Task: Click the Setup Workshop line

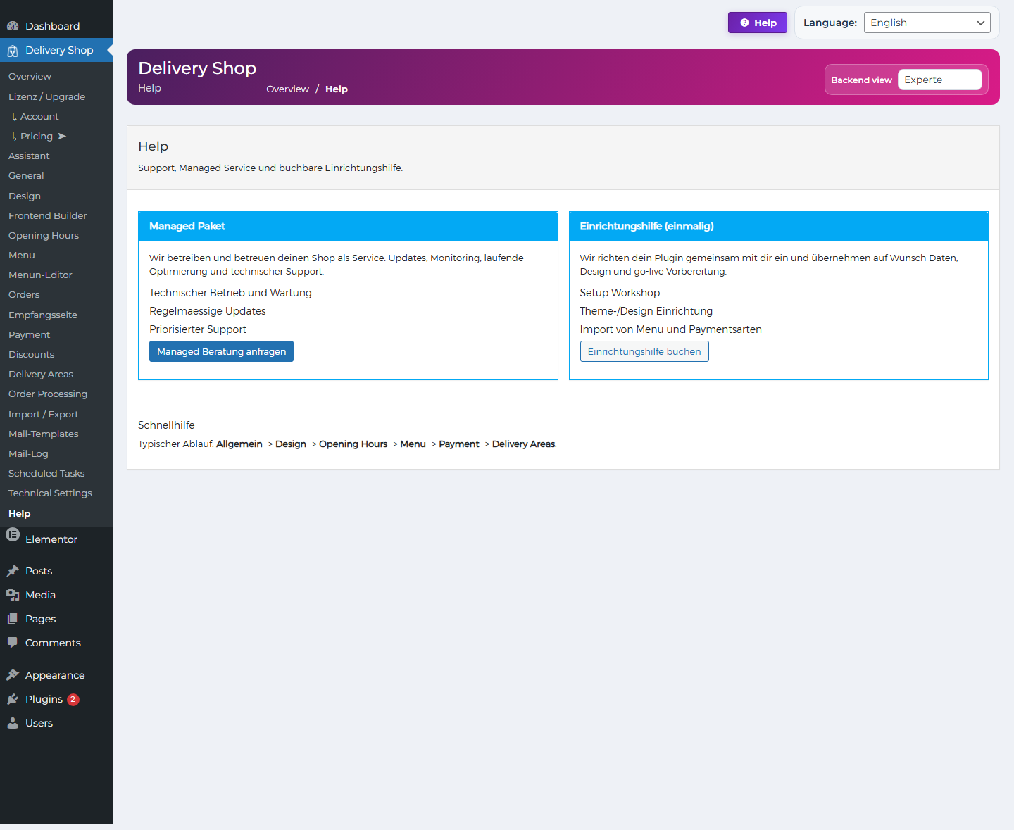Action: (620, 293)
